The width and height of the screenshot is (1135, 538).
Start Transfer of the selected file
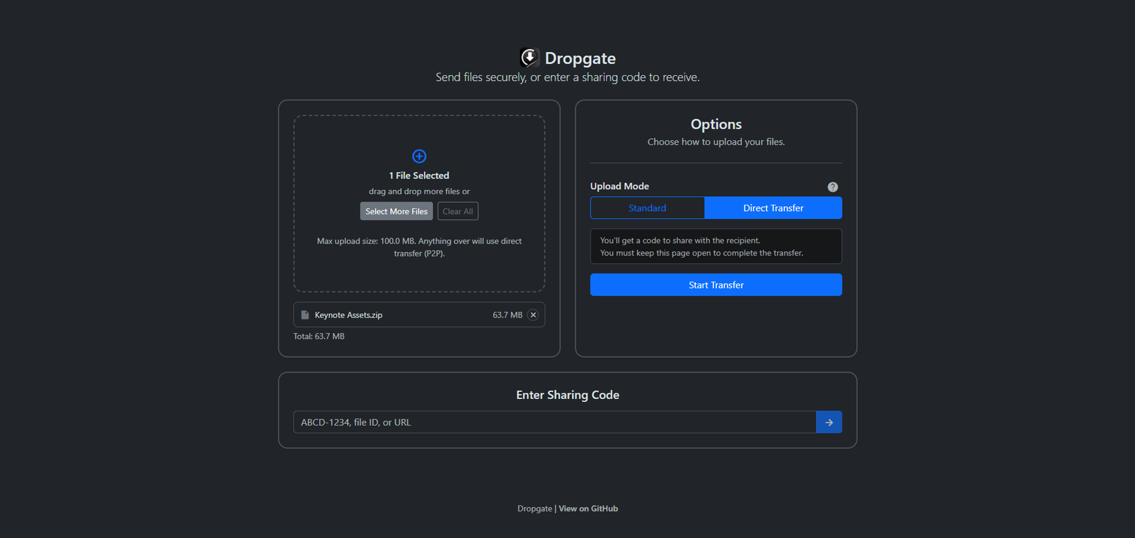pyautogui.click(x=715, y=284)
